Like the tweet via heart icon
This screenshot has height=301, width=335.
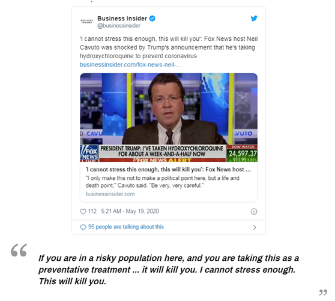[x=83, y=212]
